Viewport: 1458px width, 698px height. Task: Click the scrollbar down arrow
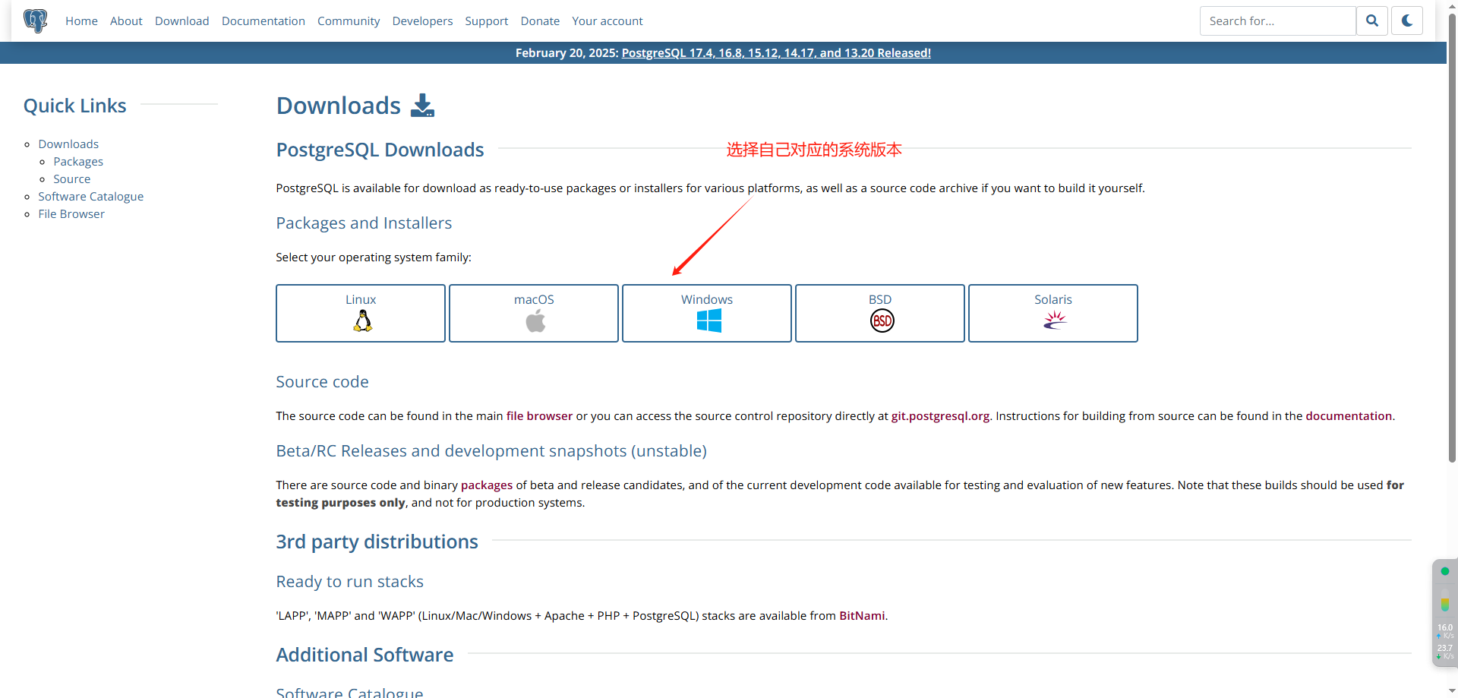pyautogui.click(x=1452, y=692)
